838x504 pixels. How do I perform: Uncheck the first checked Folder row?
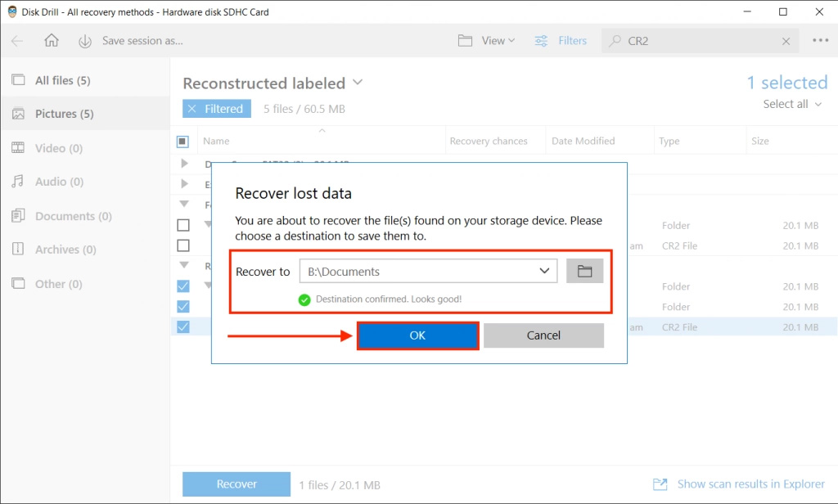183,286
